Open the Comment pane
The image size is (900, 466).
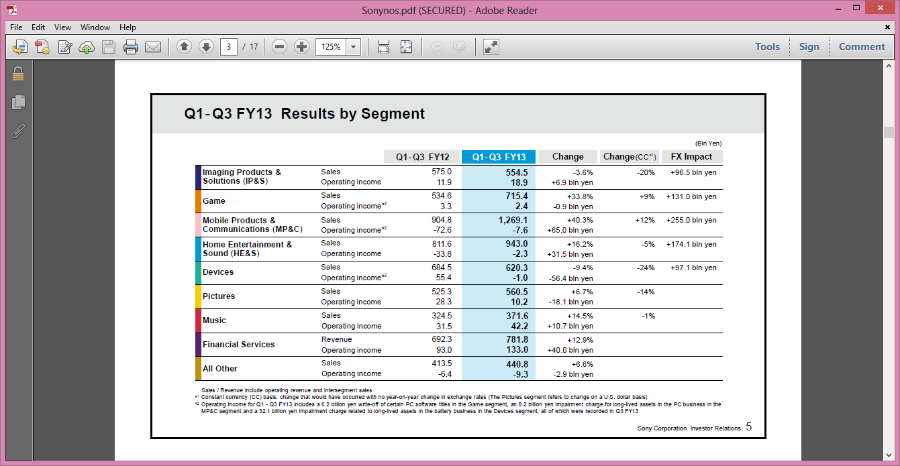coord(862,47)
